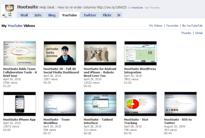The width and height of the screenshot is (205, 138).
Task: Click the 'via HootSuite' link
Action: pyautogui.click(x=137, y=7)
